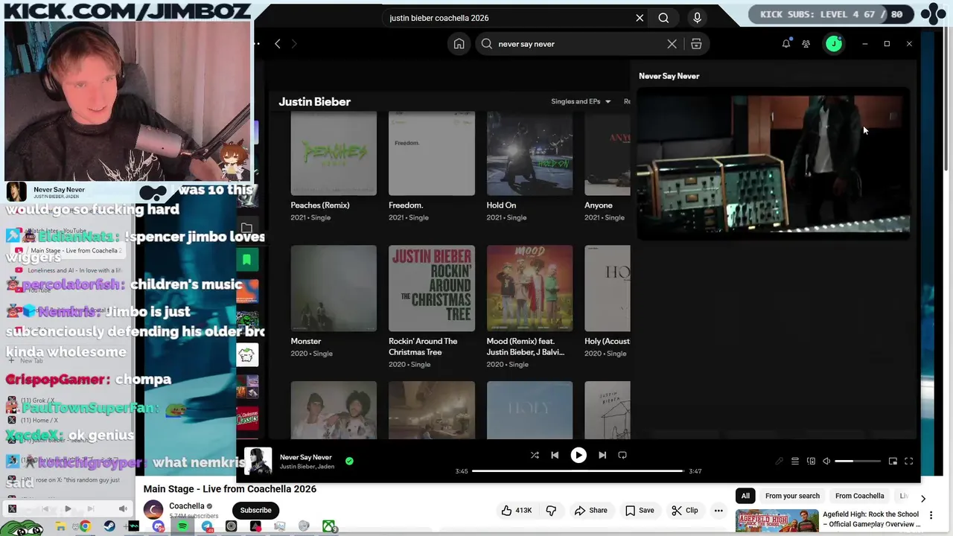Click the Never Say Never music video panel
953x536 pixels.
tap(773, 164)
